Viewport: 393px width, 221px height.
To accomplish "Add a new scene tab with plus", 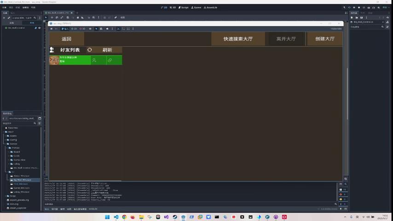I will click(x=77, y=13).
